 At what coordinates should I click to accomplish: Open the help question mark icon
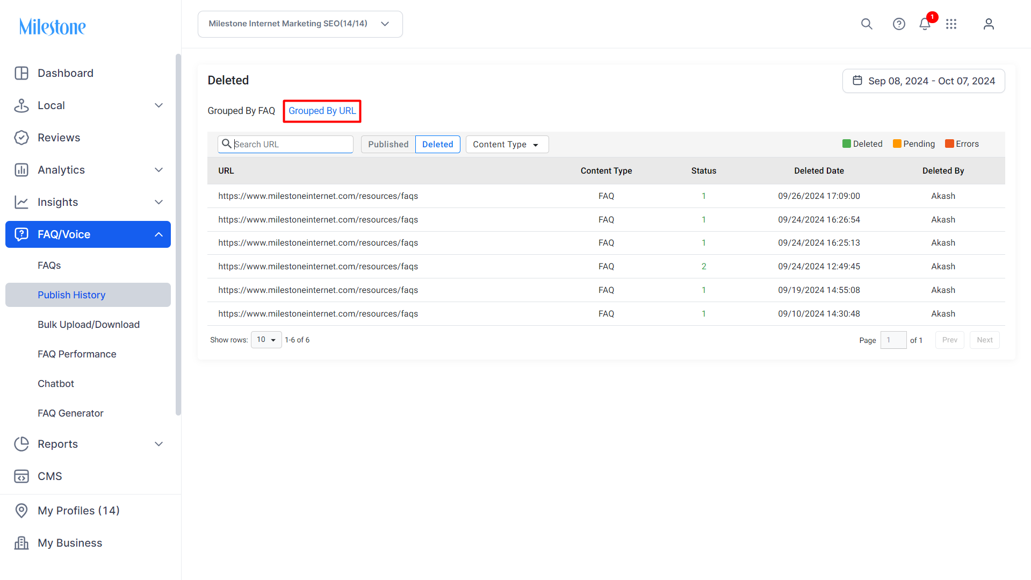pos(899,24)
